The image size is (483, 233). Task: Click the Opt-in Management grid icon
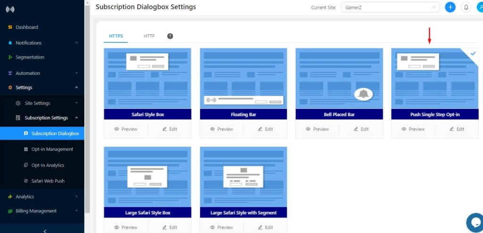pos(26,149)
